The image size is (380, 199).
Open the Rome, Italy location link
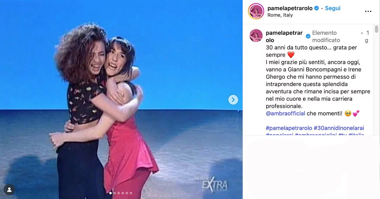[280, 15]
